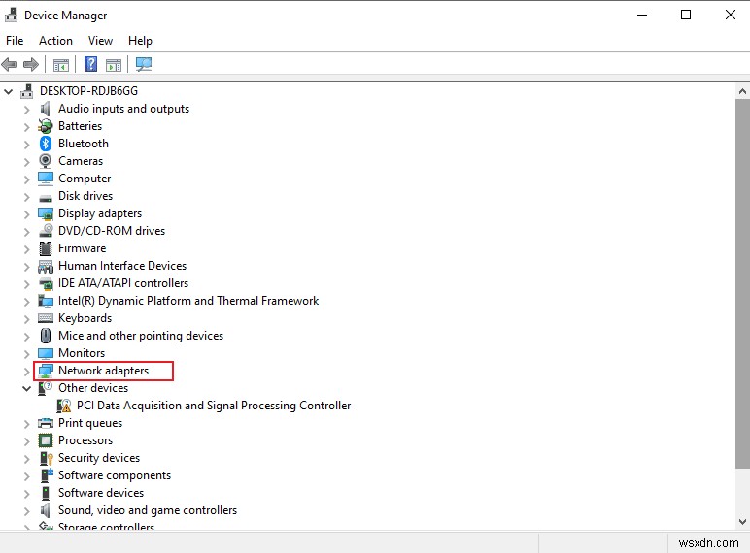Collapse the DESKTOP-RDJB6GG root node
The image size is (750, 553).
(8, 91)
